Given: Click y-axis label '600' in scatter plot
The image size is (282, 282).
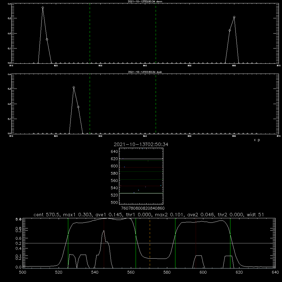Looking at the screenshot, I should (114, 166).
